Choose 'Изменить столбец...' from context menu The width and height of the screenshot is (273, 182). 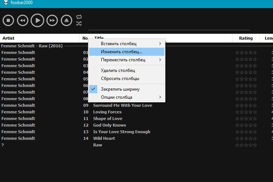point(121,52)
